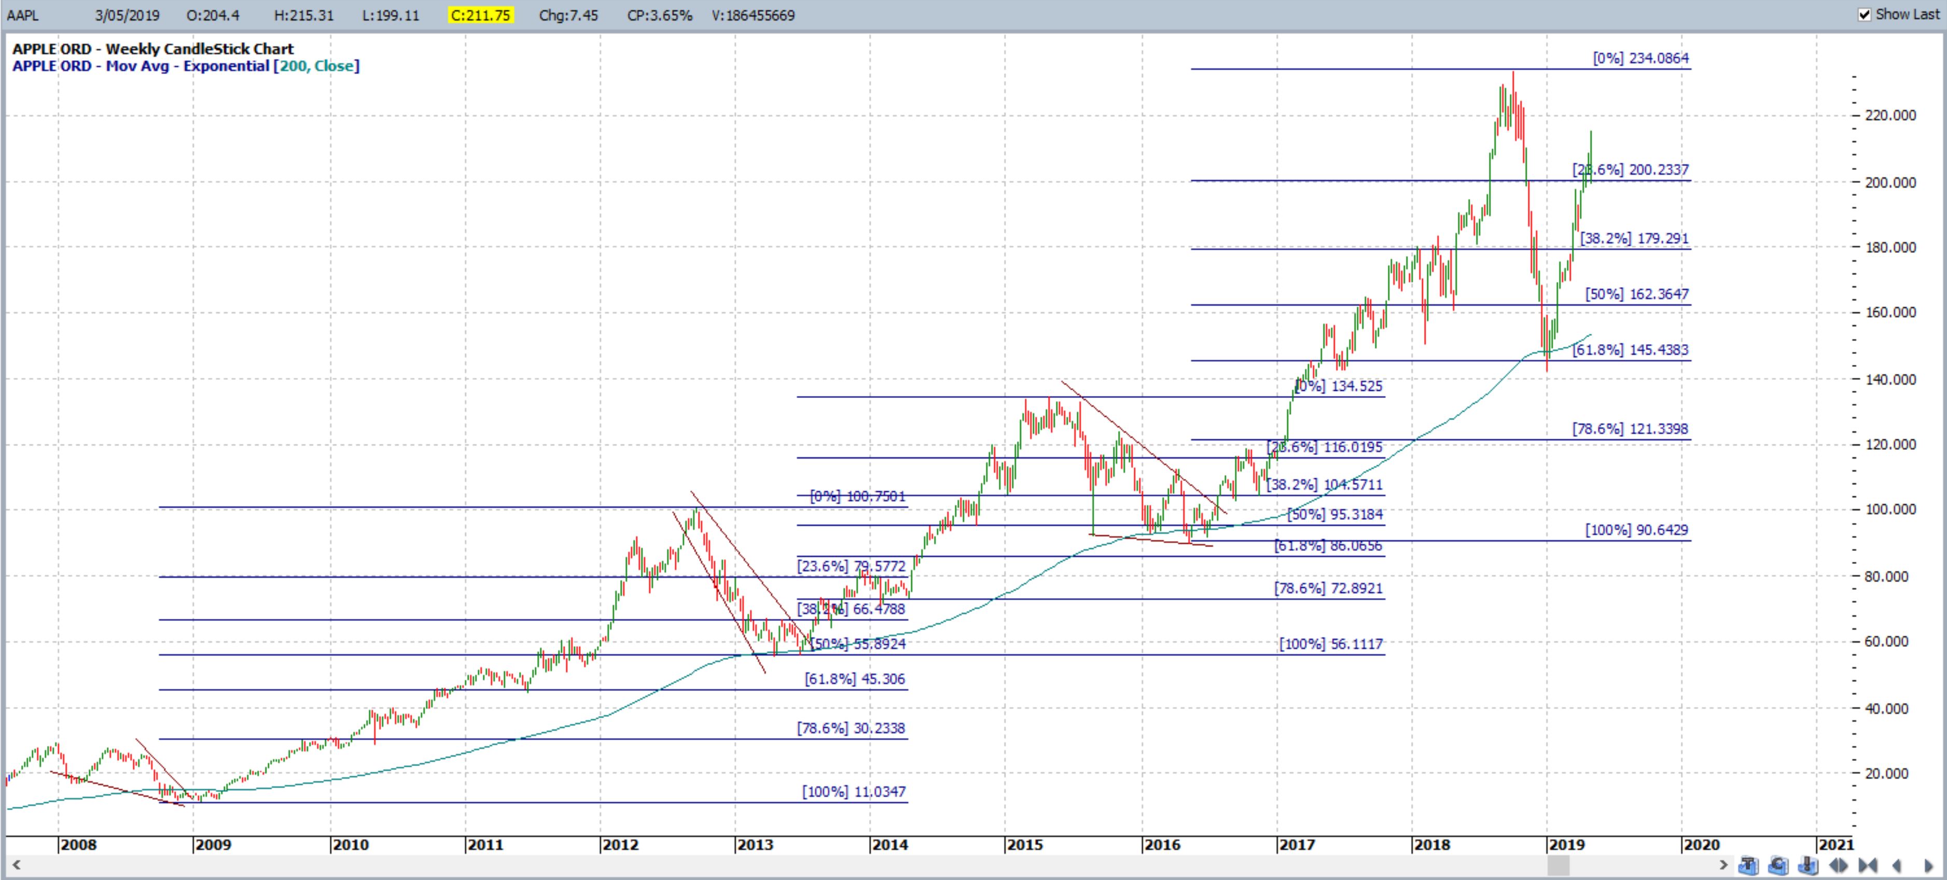Select the Mov Avg Exponential legend line
The image size is (1947, 880).
click(186, 66)
